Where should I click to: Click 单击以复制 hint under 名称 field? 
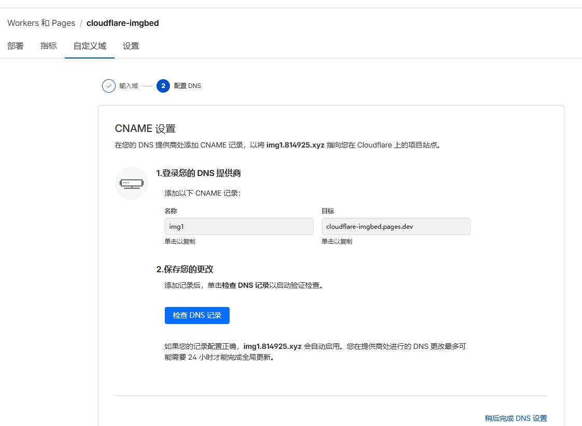180,242
